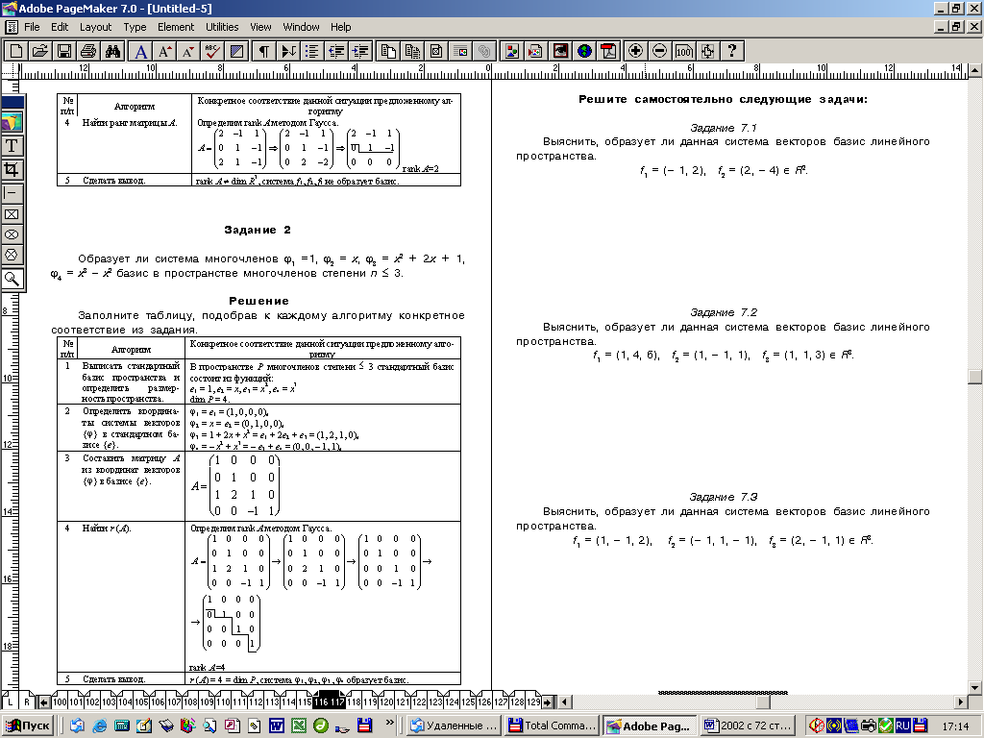
Task: Select the Ellipse Frame tool
Action: (x=12, y=234)
